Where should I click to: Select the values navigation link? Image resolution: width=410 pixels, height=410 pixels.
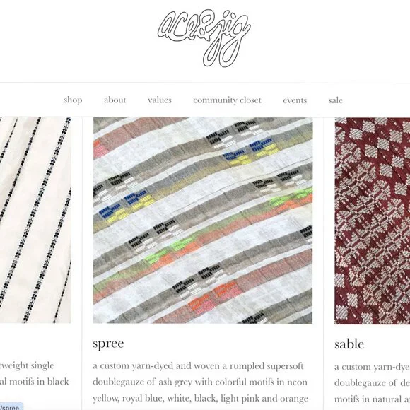click(x=160, y=100)
